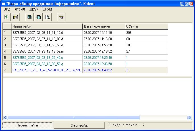Select file 33762585_2007_03_23_12_16_52.m
Image resolution: width=195 pixels, height=131 pixels.
[x=47, y=51]
